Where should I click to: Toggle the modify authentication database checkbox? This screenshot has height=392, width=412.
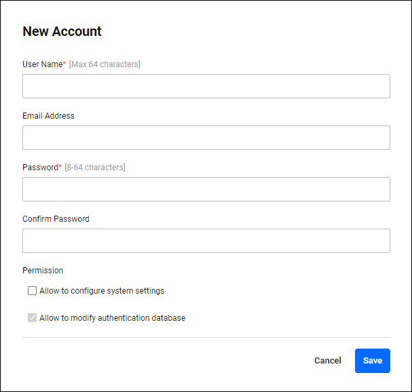[x=32, y=318]
